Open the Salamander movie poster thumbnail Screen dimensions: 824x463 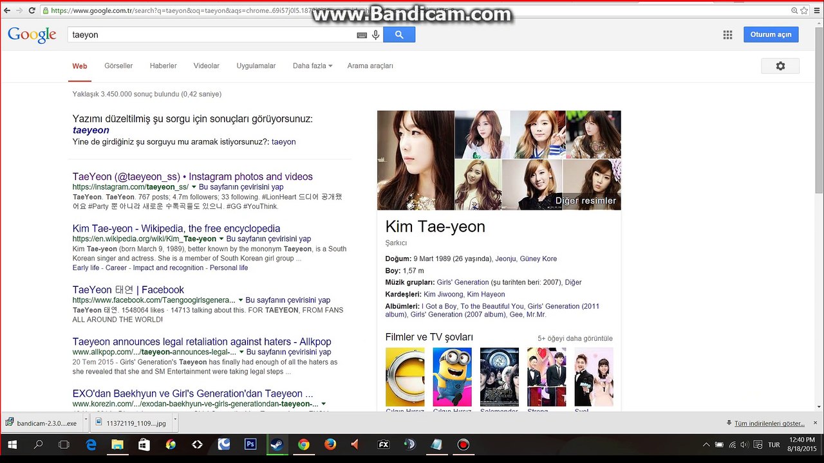pyautogui.click(x=500, y=377)
